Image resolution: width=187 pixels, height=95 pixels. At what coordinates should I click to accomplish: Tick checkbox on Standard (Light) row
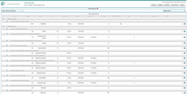tap(182, 83)
